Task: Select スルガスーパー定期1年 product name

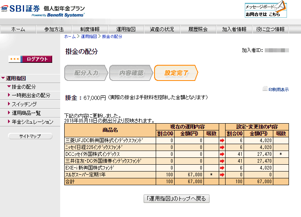Action: (x=85, y=175)
